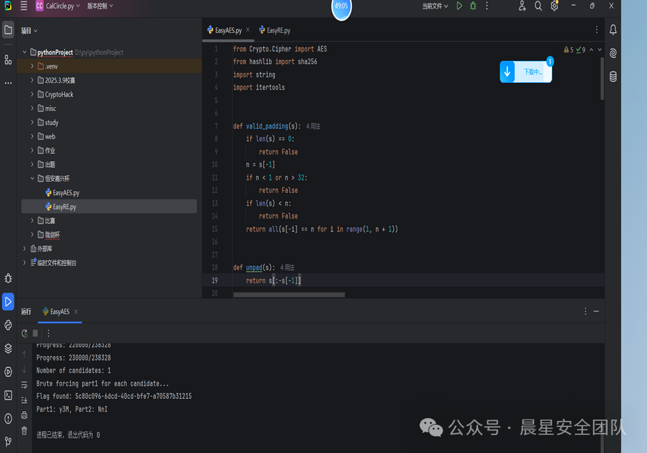Open EasyAES.py in the project tree
Viewport: 647px width, 453px height.
[x=65, y=192]
